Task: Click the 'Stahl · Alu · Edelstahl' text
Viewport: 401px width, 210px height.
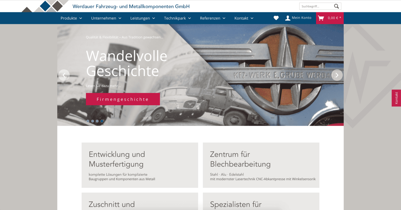Action: [x=227, y=175]
